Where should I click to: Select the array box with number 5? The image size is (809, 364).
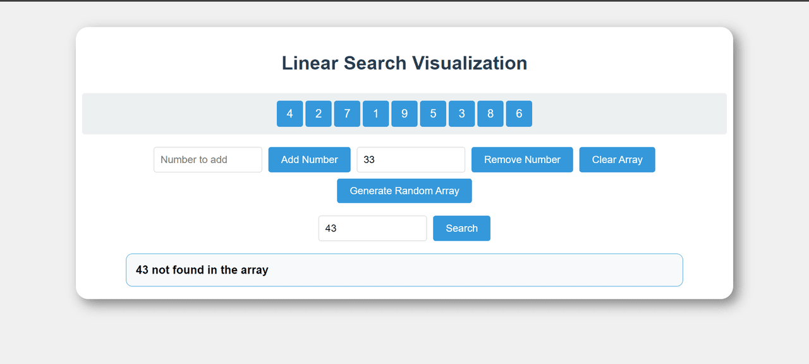[433, 114]
